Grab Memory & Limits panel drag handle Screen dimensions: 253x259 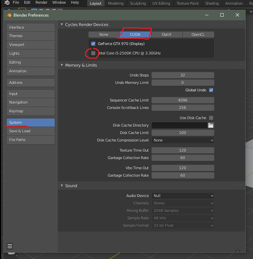coord(241,65)
